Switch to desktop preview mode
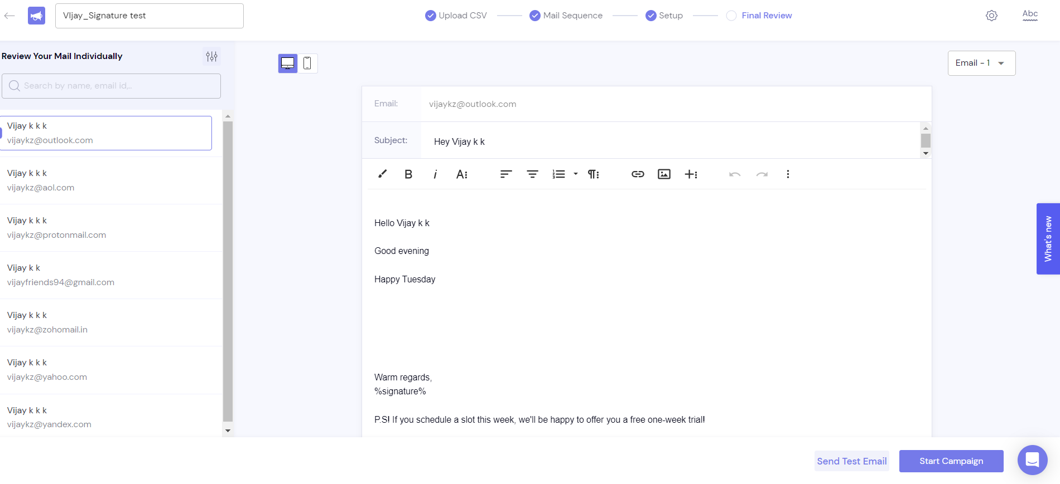Image resolution: width=1060 pixels, height=484 pixels. pos(288,63)
